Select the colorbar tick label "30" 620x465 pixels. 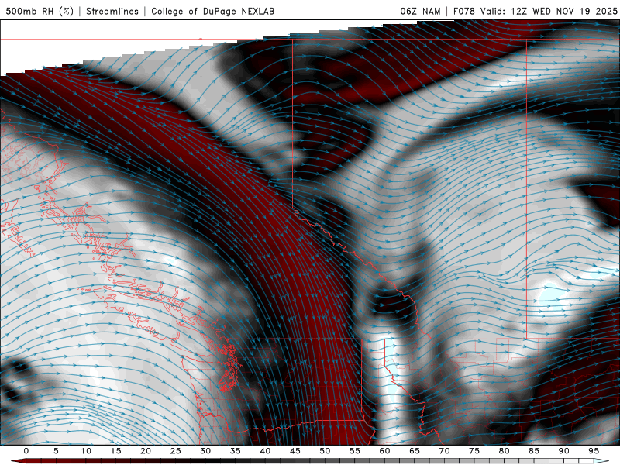coord(205,451)
